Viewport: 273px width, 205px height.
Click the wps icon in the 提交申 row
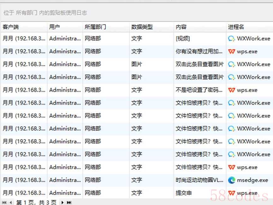click(232, 193)
